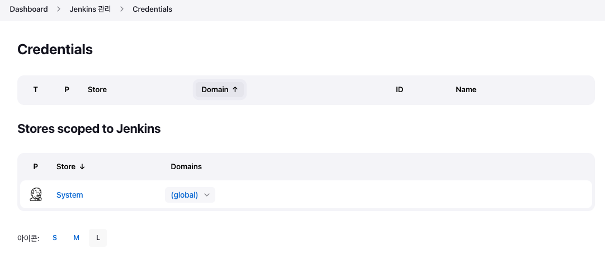Sort credentials table by P column
This screenshot has width=605, height=268.
coord(67,90)
